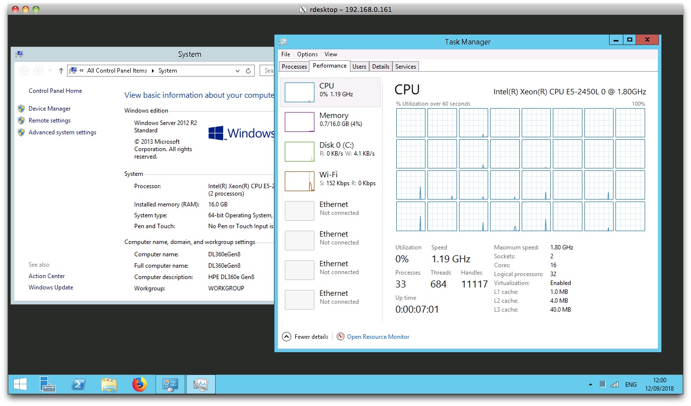Select the Performance tab
Image resolution: width=691 pixels, height=406 pixels.
330,66
